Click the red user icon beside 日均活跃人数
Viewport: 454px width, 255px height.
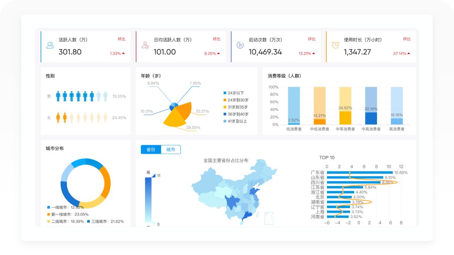tap(145, 45)
